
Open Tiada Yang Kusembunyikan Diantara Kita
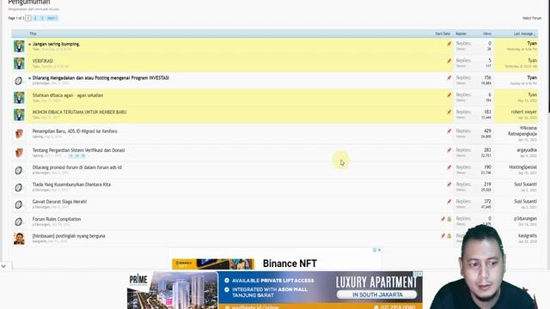(71, 185)
